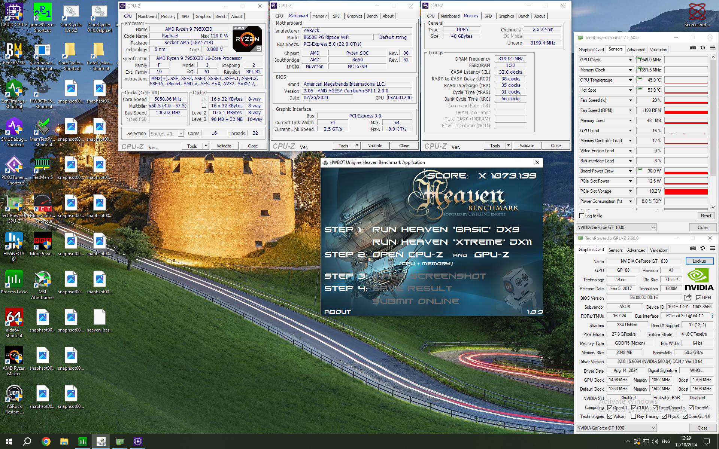Screen dimensions: 719x449
Task: Switch to SPD tab in CPU-Z CPU window
Action: [185, 16]
